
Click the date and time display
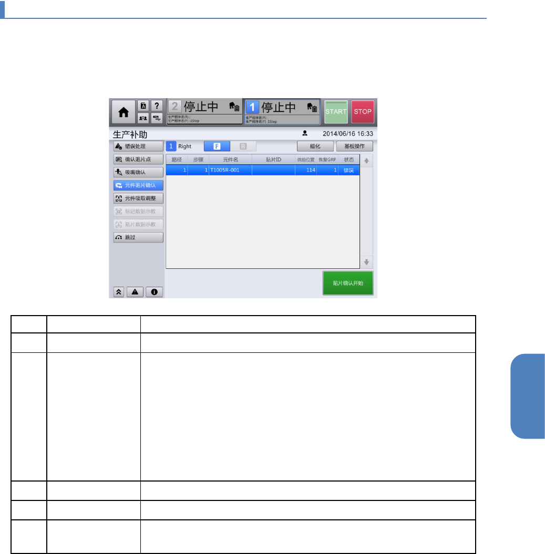pyautogui.click(x=347, y=133)
